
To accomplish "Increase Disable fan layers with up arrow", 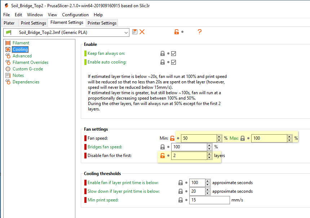I will click(x=209, y=154).
